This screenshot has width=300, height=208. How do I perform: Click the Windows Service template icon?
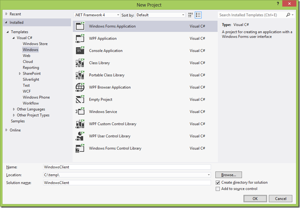click(x=80, y=112)
